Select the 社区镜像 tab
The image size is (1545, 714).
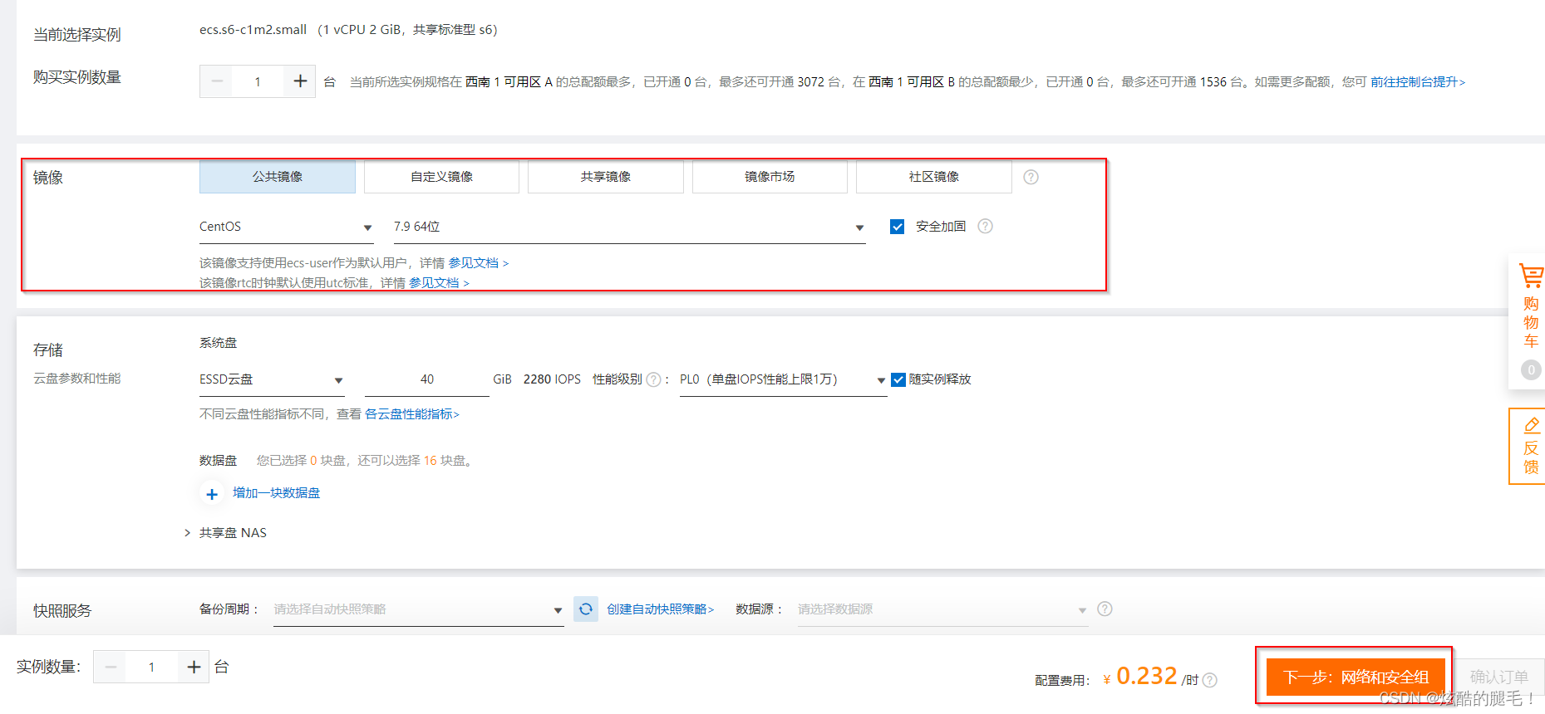(x=934, y=177)
